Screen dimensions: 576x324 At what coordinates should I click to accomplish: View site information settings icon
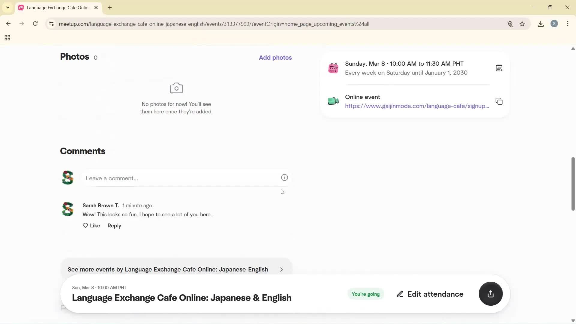coord(51,24)
